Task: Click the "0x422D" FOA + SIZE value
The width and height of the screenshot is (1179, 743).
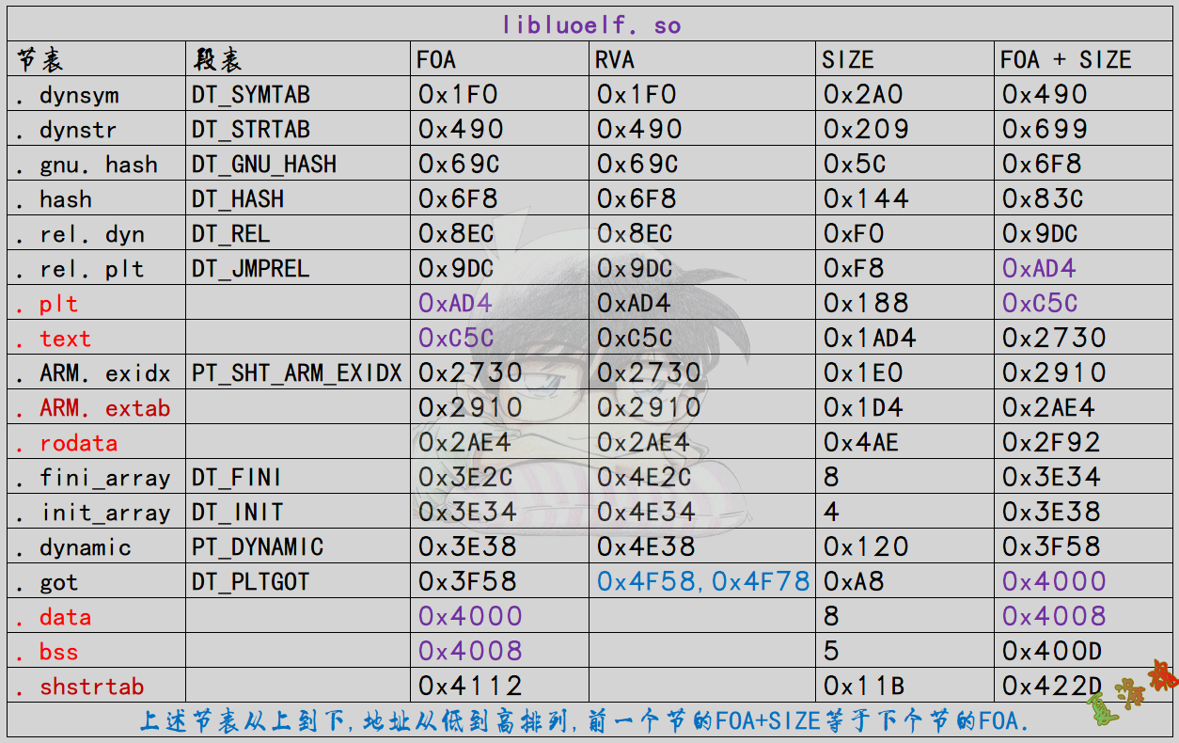Action: coord(1052,687)
